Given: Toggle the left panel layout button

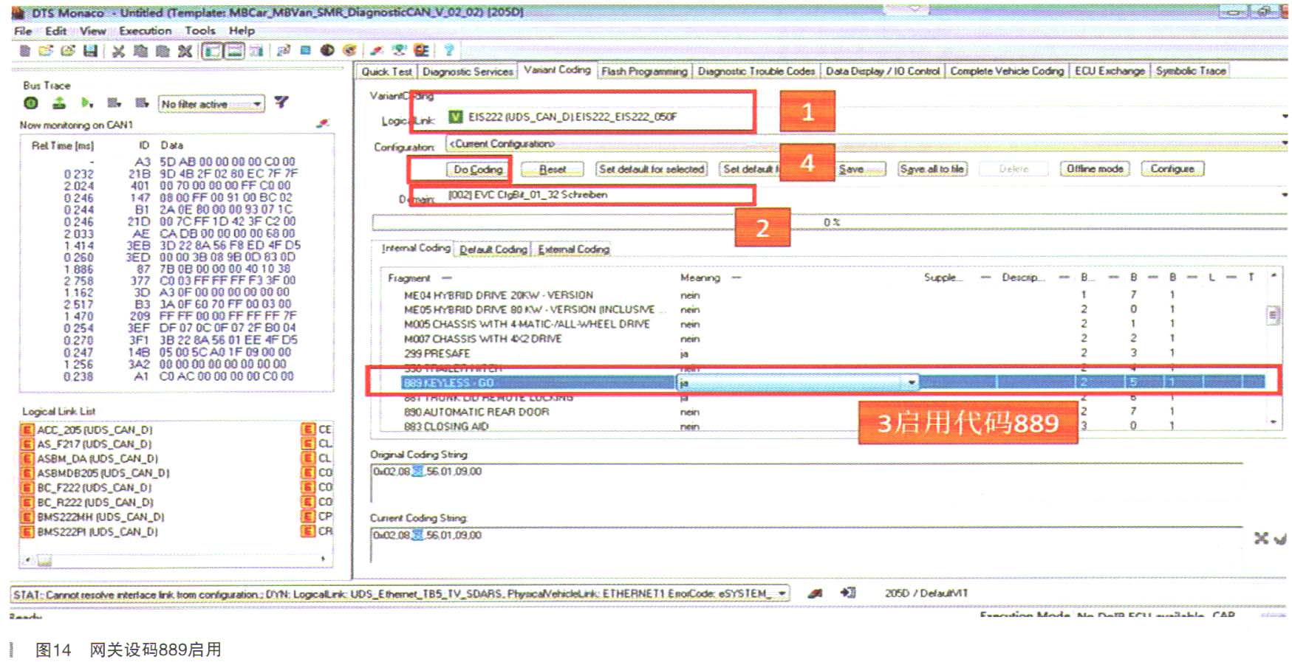Looking at the screenshot, I should click(213, 51).
